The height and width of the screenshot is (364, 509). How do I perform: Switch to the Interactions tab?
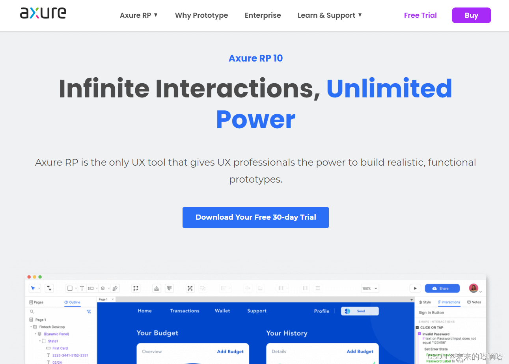coord(449,302)
